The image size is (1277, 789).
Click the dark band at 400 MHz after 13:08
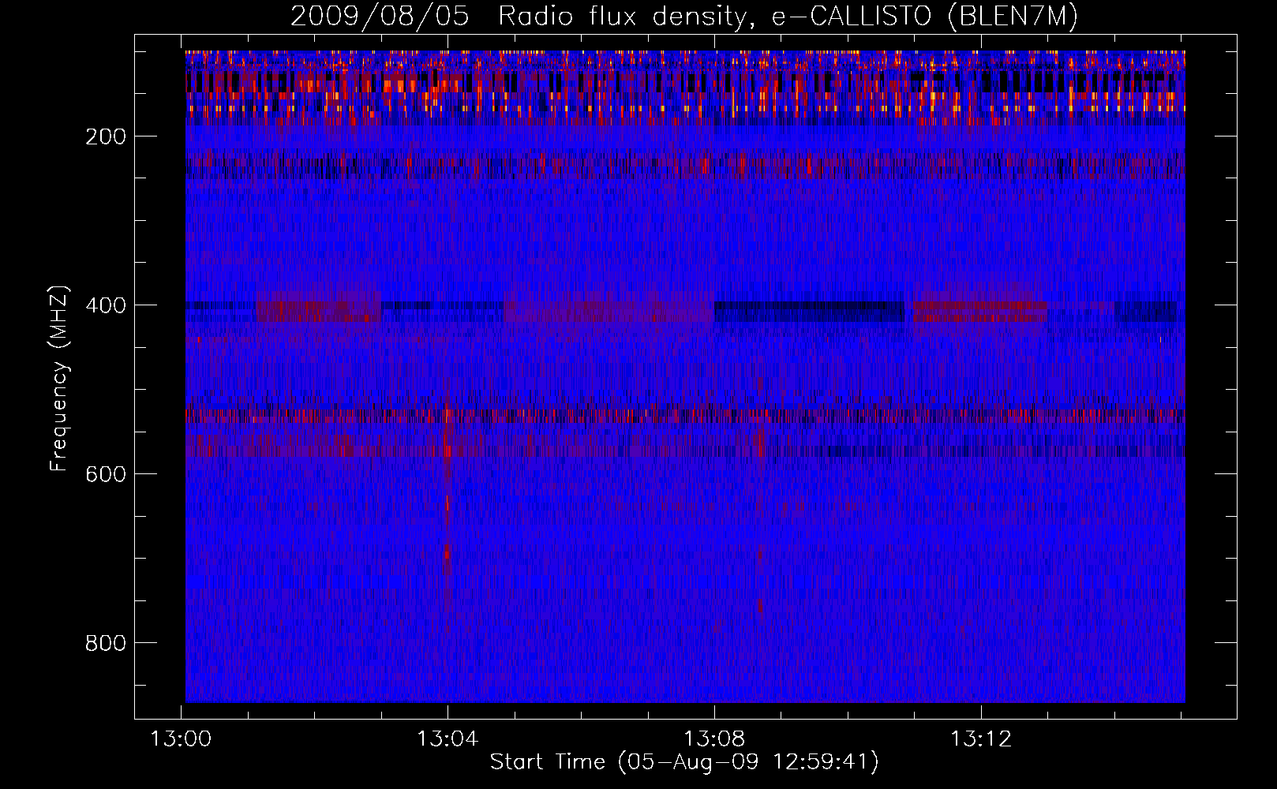pos(809,311)
